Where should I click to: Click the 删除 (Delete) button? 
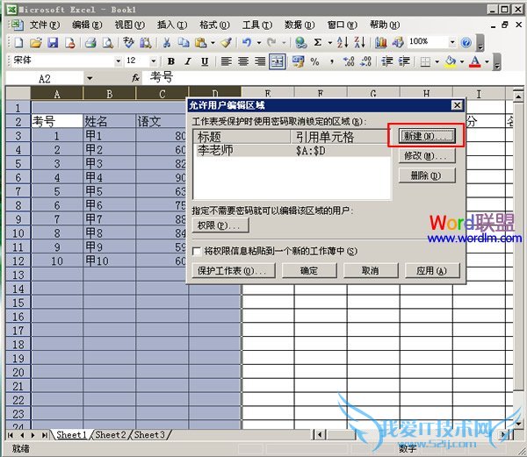[427, 175]
